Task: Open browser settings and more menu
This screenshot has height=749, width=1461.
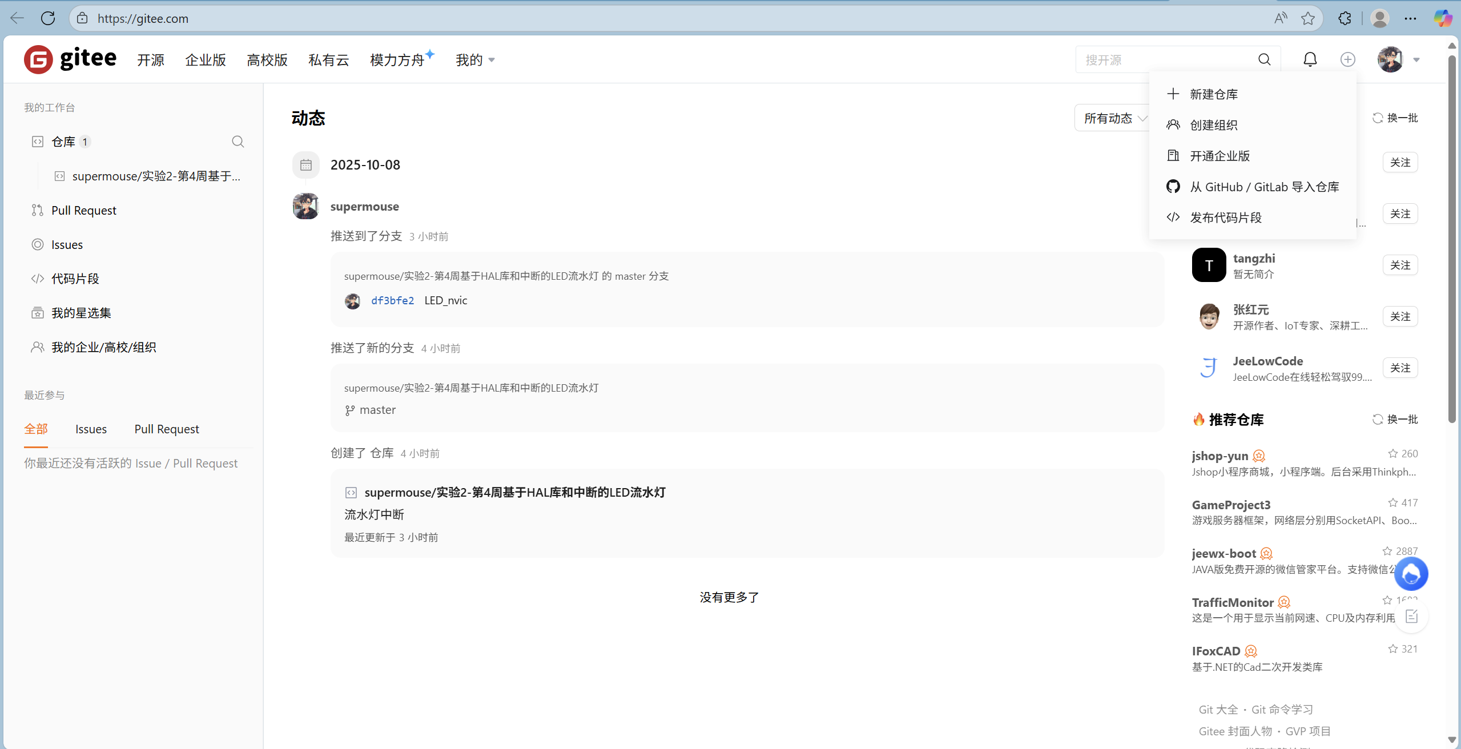Action: [x=1410, y=18]
